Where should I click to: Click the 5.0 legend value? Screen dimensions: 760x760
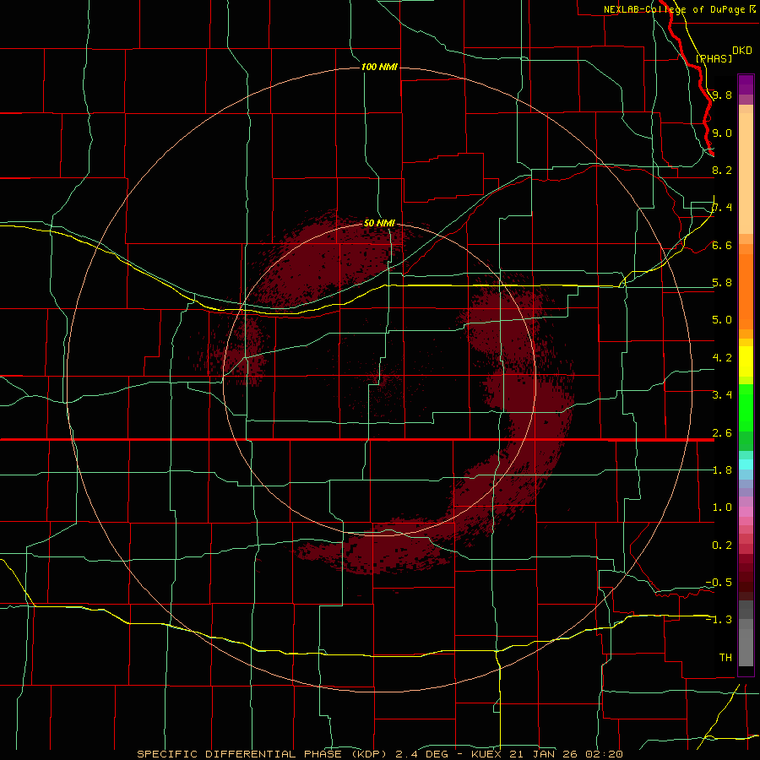(x=722, y=320)
